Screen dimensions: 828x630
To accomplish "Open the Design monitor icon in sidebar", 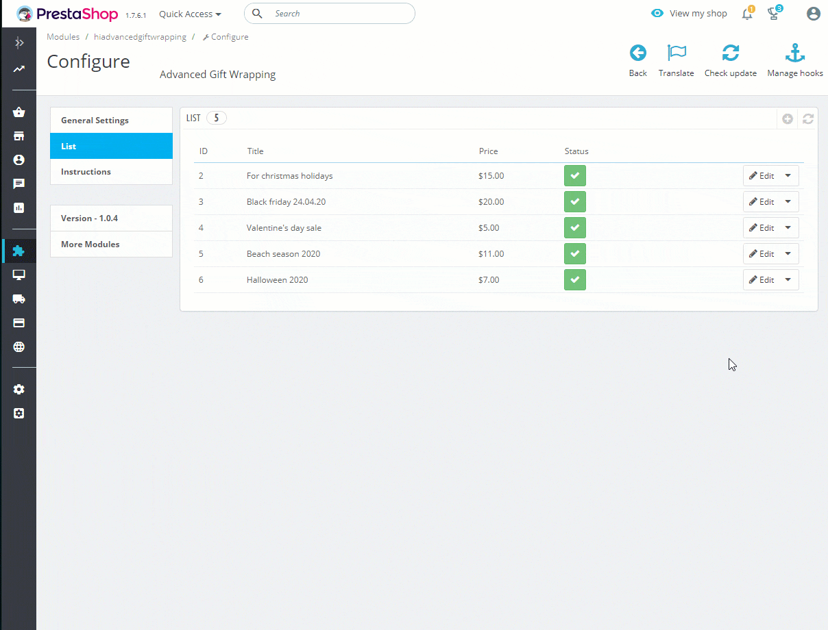I will [x=19, y=275].
